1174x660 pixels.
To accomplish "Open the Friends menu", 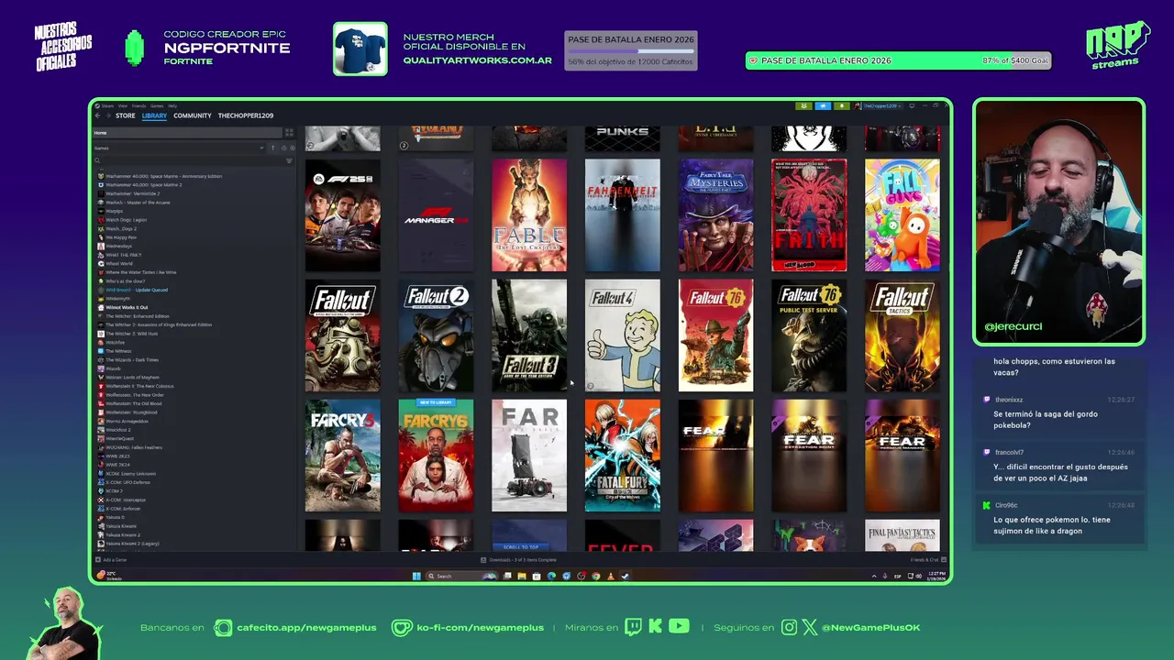I will coord(138,106).
